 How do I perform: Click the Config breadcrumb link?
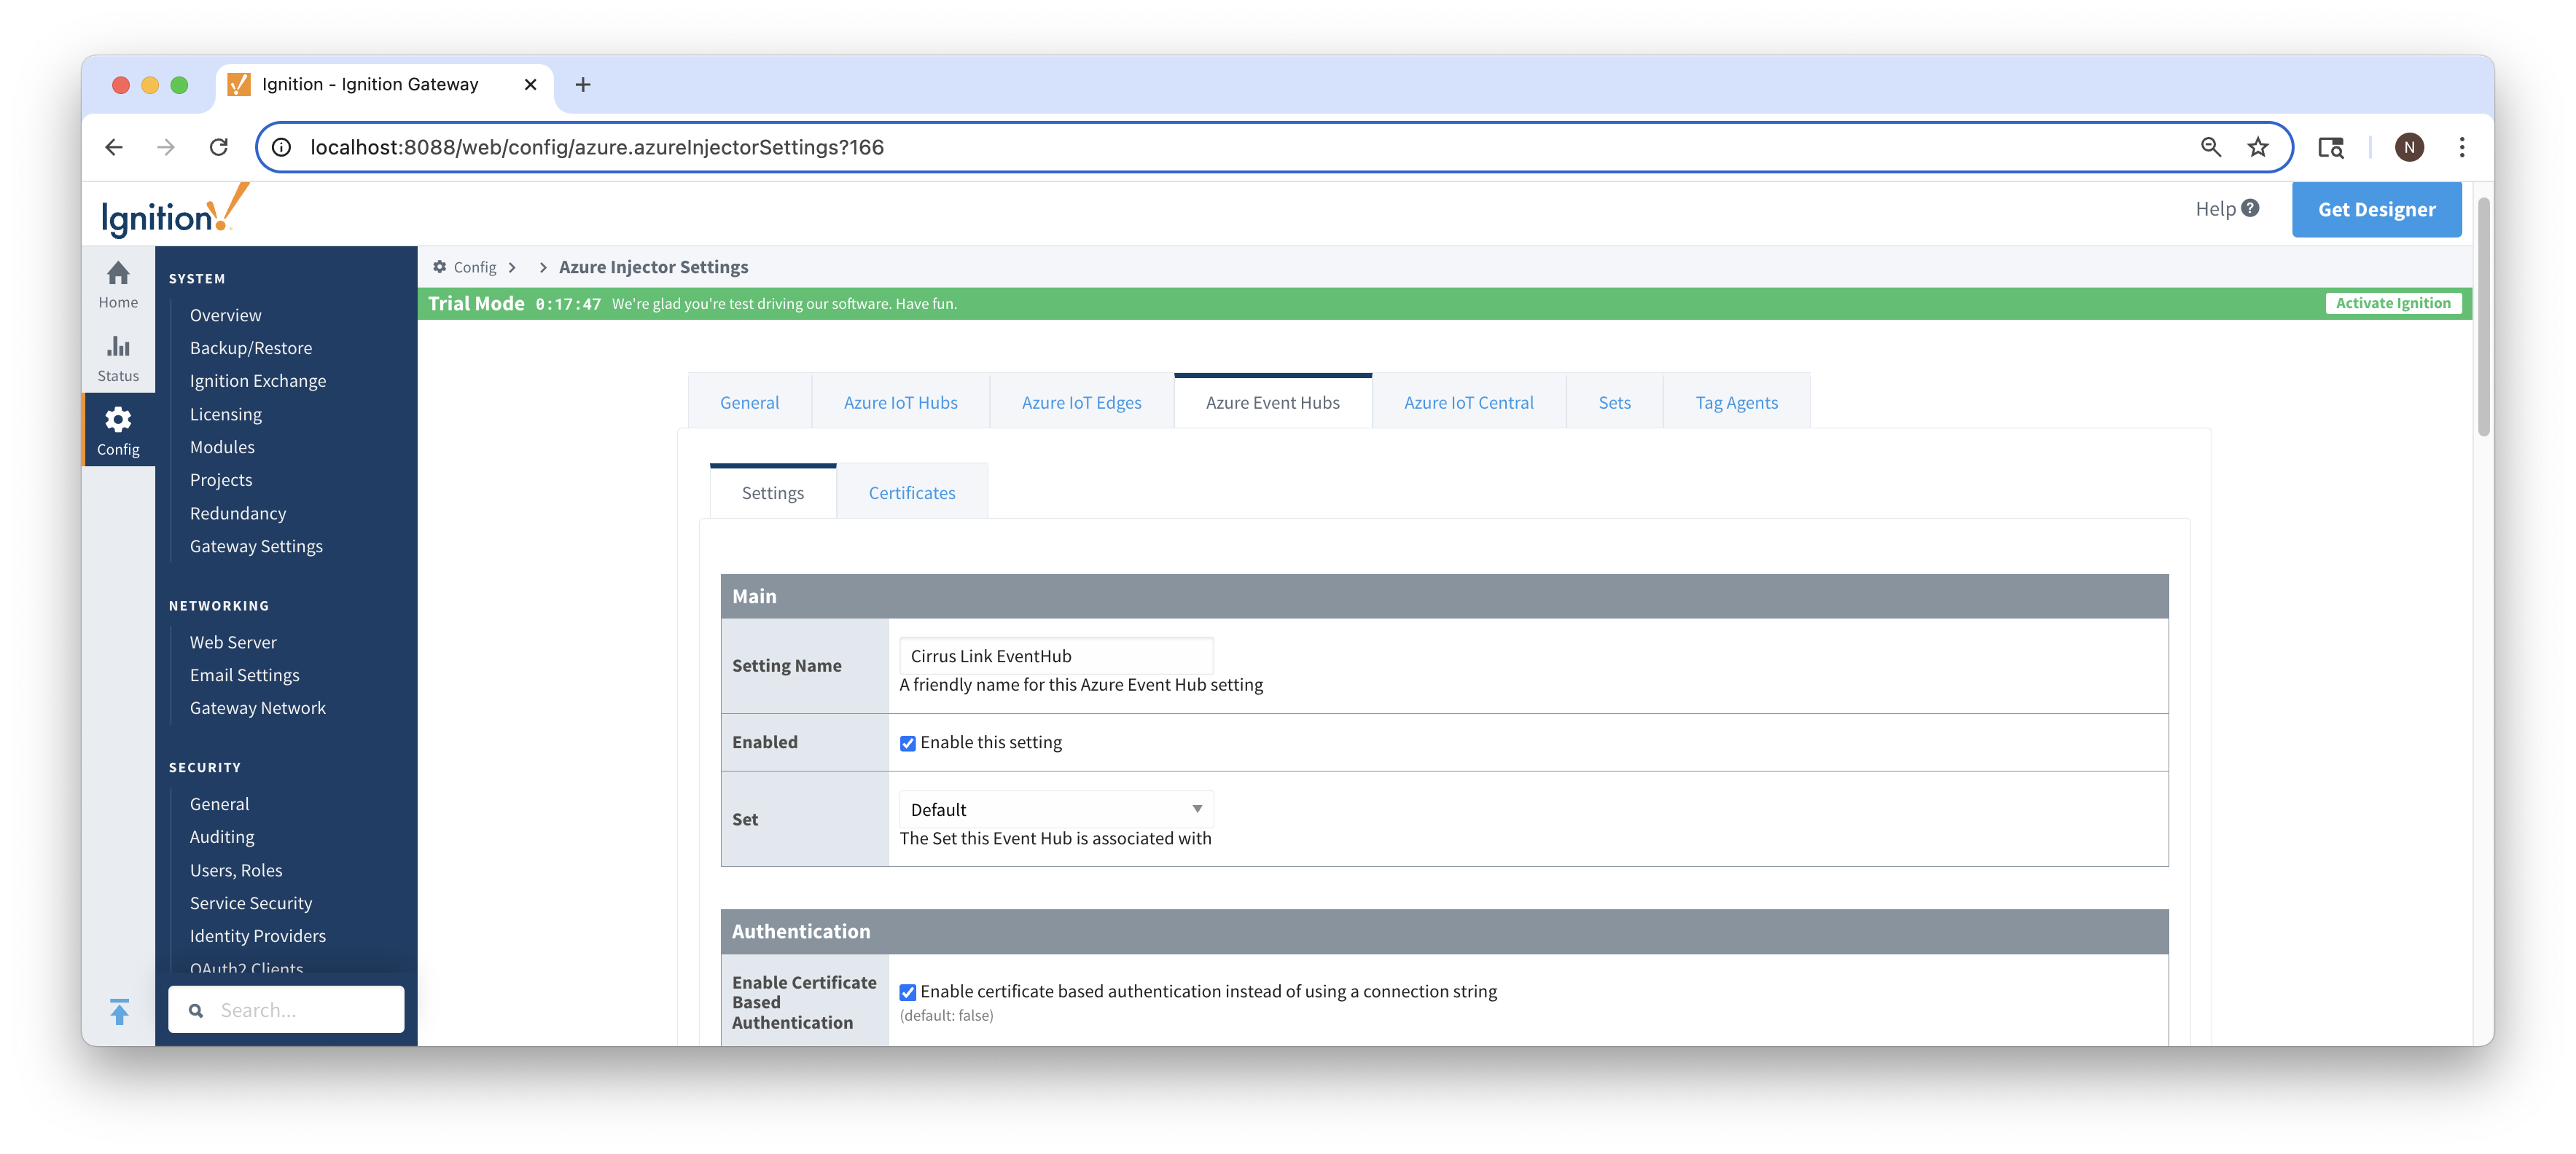coord(474,268)
